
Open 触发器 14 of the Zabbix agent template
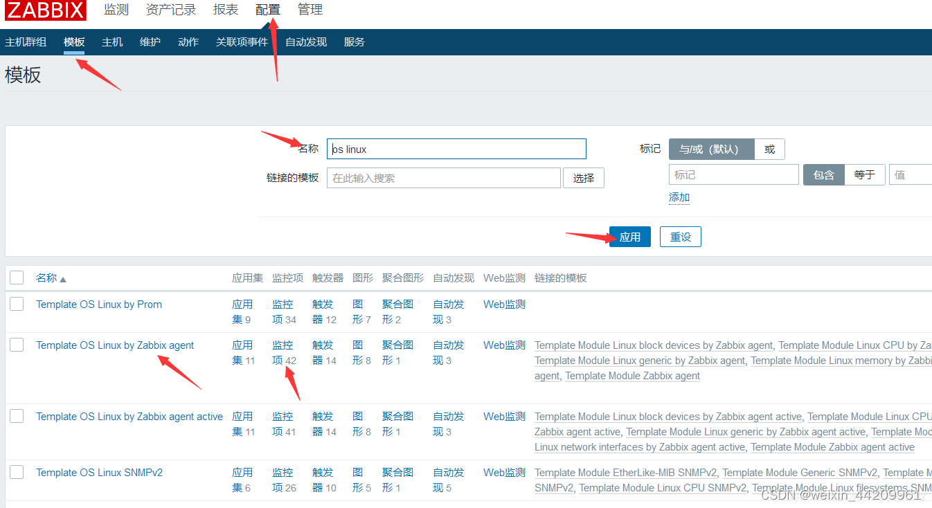click(323, 353)
